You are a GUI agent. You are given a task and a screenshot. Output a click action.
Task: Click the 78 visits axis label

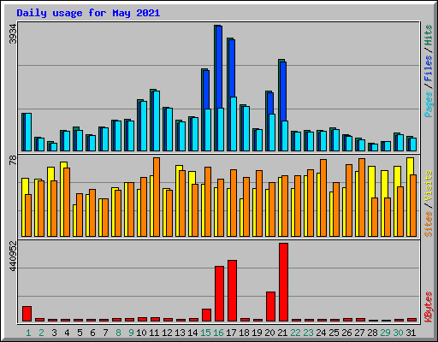pos(13,160)
